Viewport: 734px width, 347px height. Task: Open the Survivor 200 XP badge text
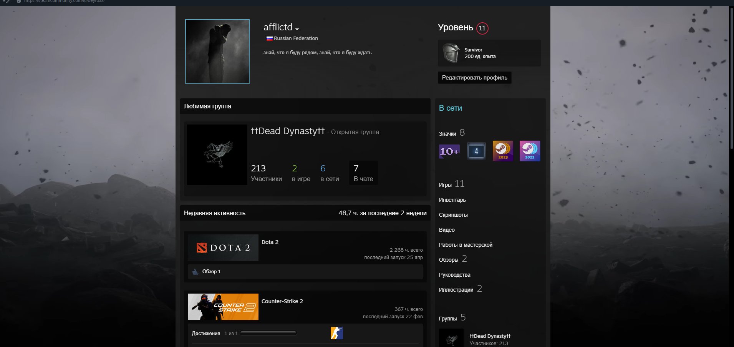pos(480,53)
